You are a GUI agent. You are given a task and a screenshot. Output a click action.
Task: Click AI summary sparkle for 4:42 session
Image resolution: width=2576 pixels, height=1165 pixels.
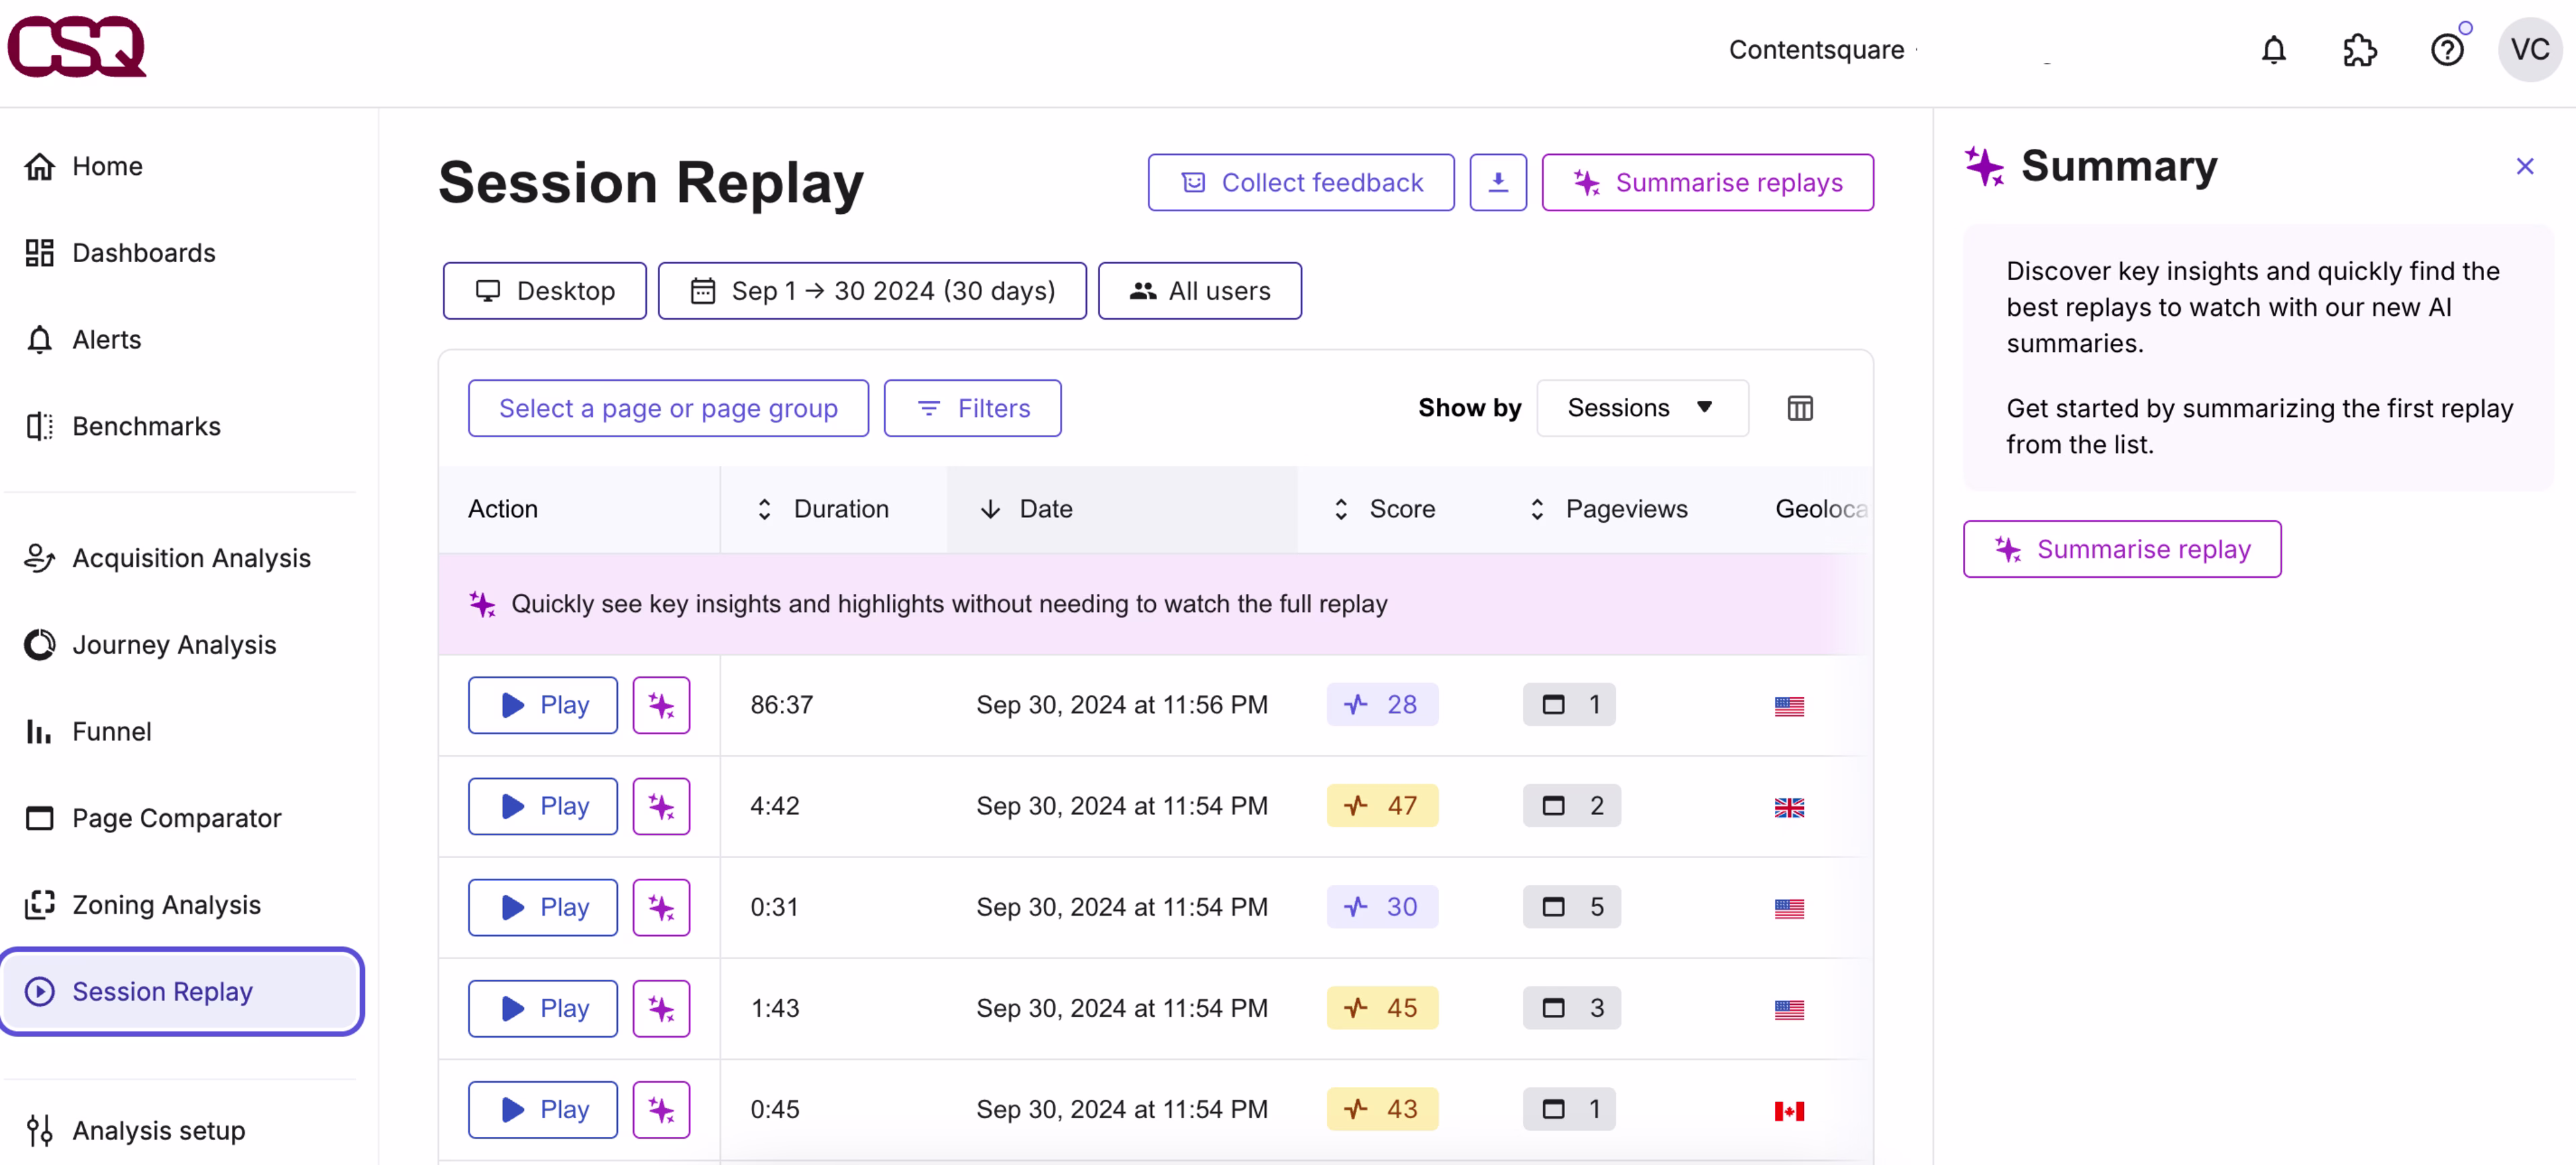(661, 806)
